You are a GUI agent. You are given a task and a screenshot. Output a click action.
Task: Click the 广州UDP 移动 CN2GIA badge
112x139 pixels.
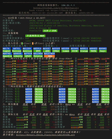point(105,102)
